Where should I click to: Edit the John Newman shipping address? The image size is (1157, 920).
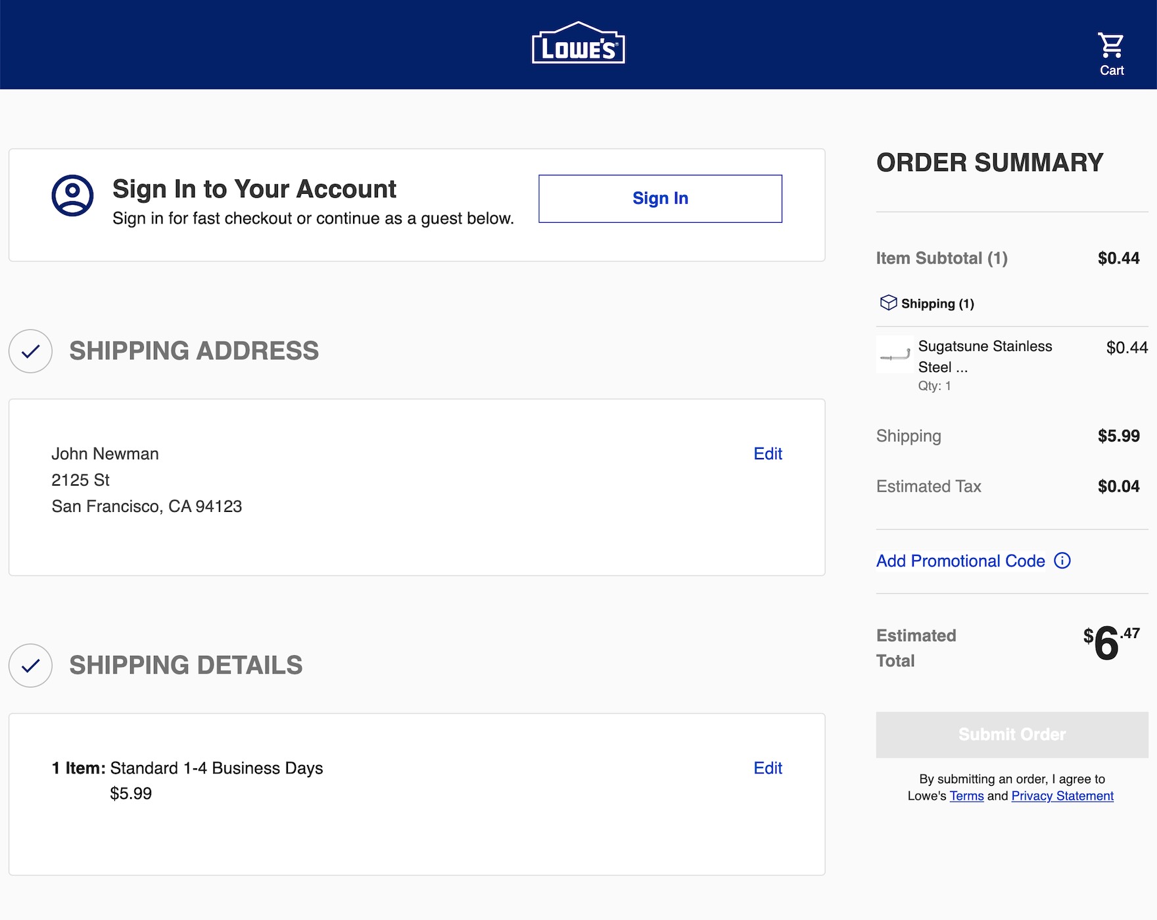[x=767, y=453]
